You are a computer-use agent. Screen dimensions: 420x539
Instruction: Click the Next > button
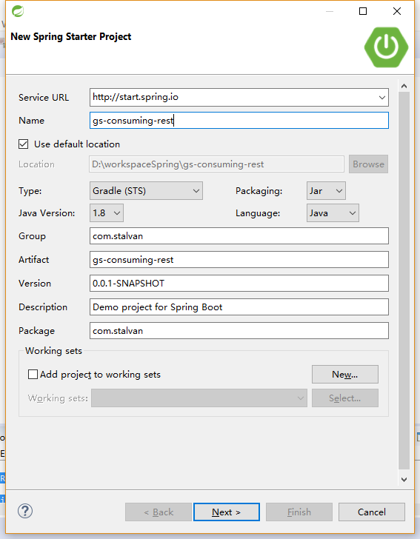(x=227, y=512)
